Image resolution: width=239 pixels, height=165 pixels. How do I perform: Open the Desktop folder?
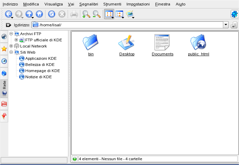coord(127,45)
